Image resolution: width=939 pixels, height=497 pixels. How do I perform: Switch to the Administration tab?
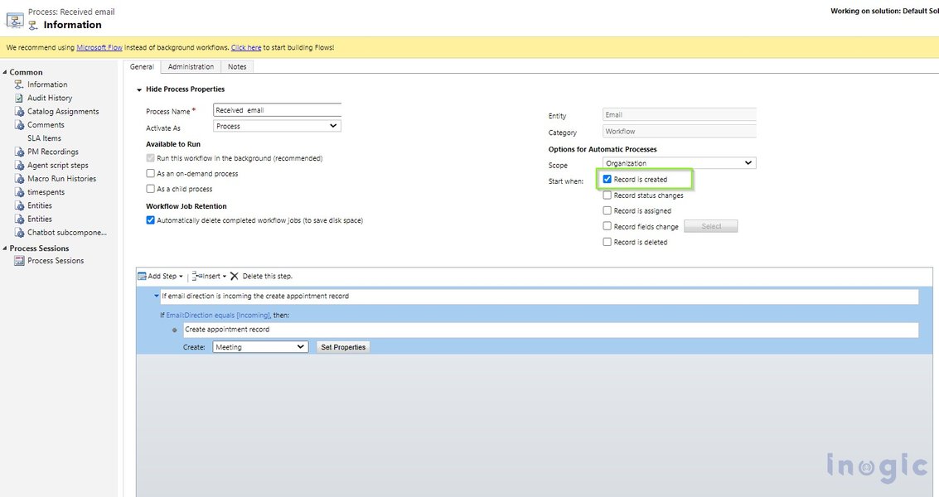coord(191,66)
